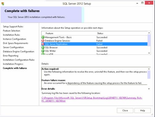Select the SQL Server Replication row
155x117 pixels.
click(x=94, y=44)
